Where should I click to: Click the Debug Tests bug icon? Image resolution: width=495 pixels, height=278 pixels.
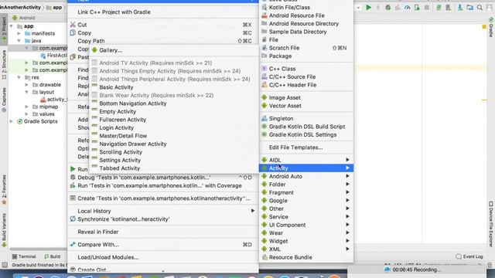point(73,178)
